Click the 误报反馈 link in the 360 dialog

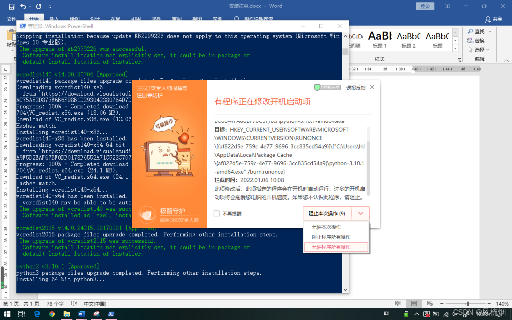355,88
